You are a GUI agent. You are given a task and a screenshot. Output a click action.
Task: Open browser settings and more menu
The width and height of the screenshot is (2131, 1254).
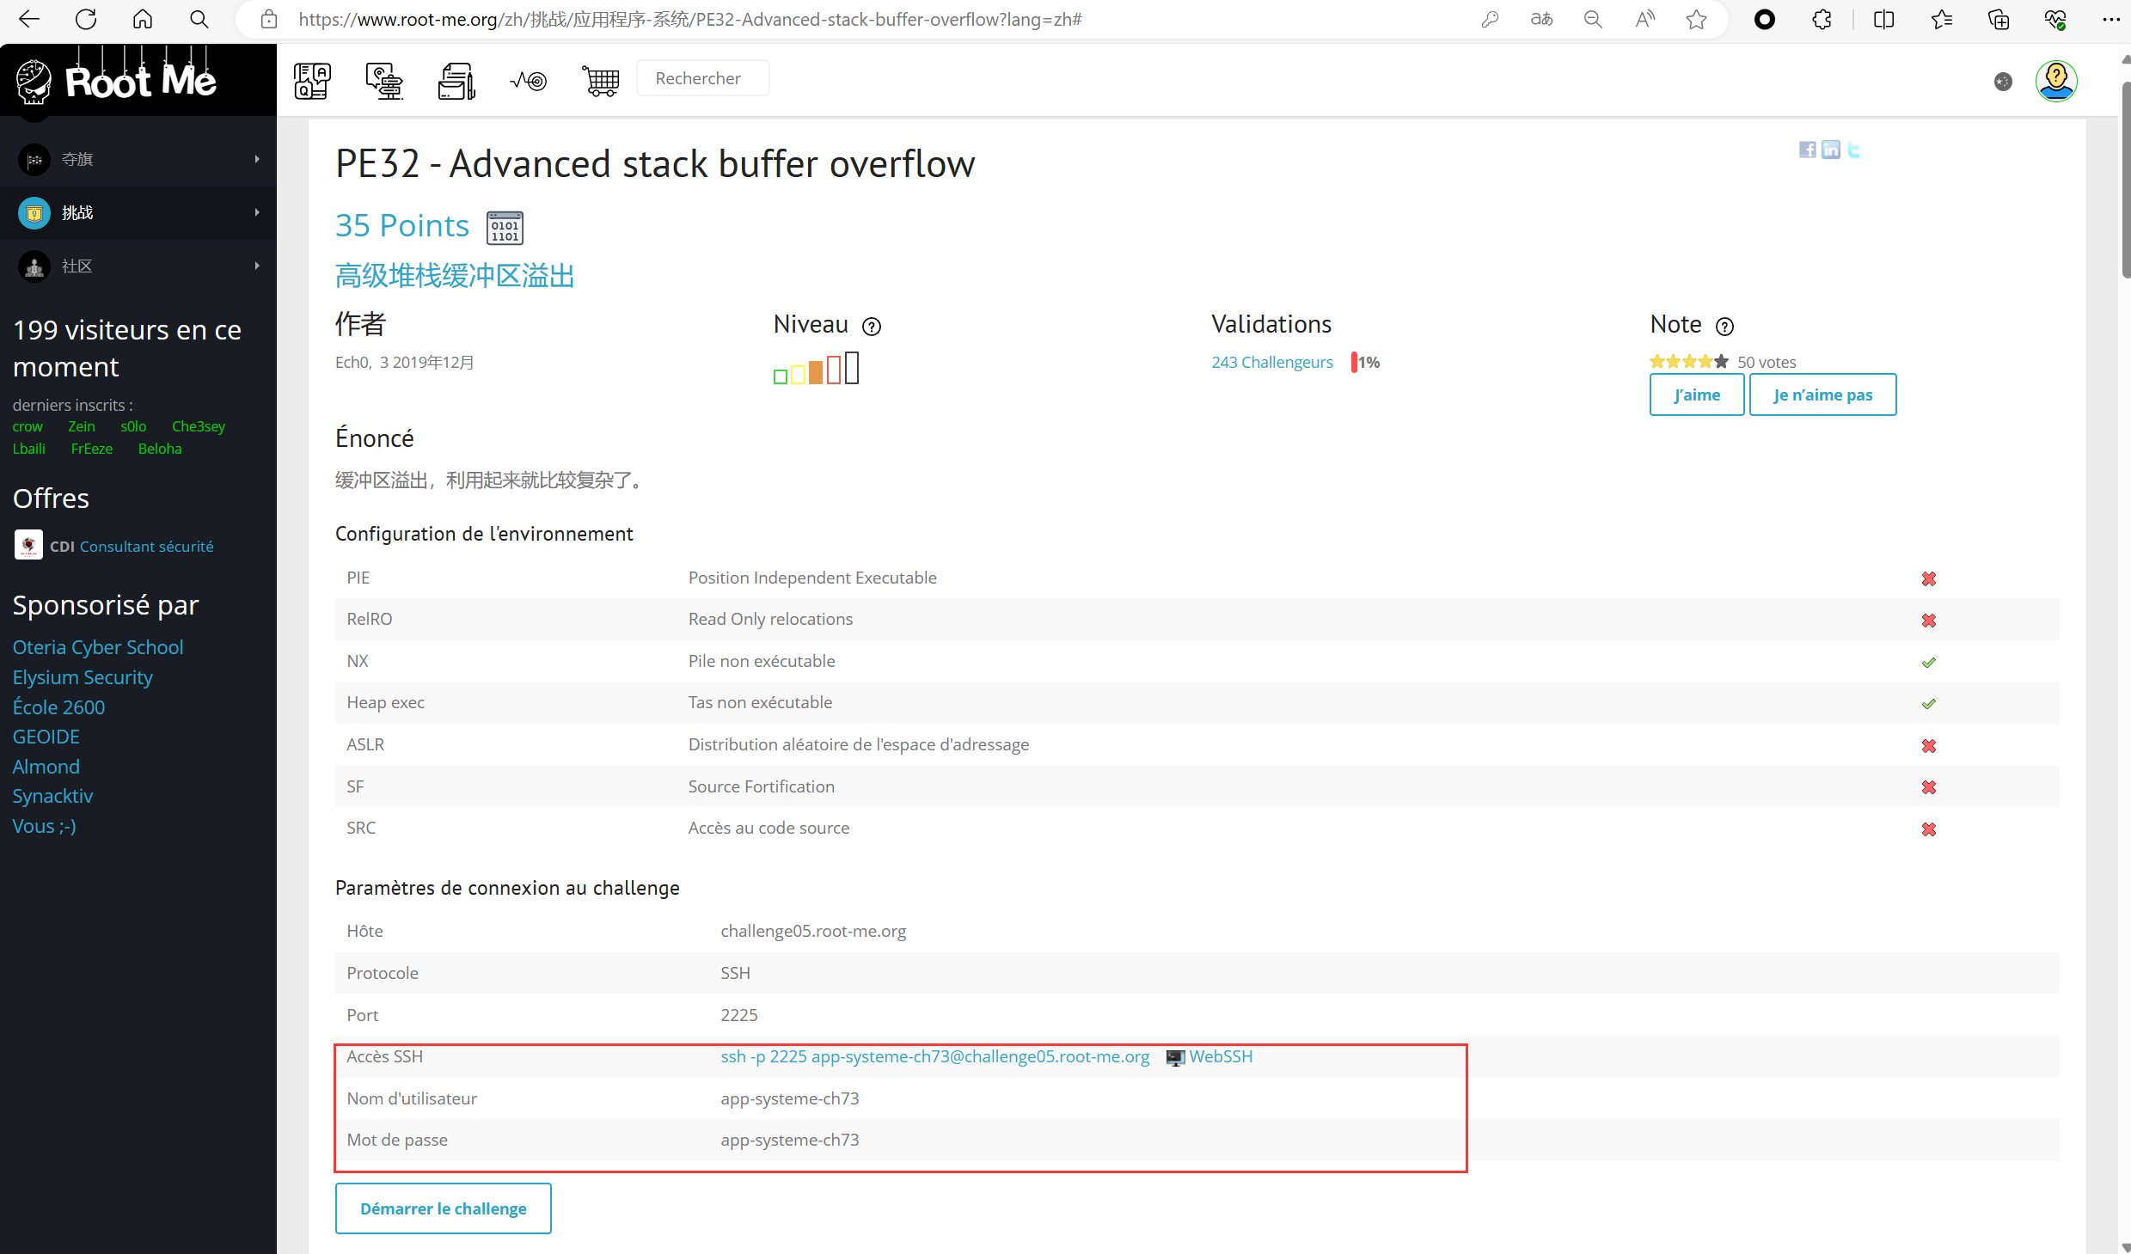tap(2110, 19)
